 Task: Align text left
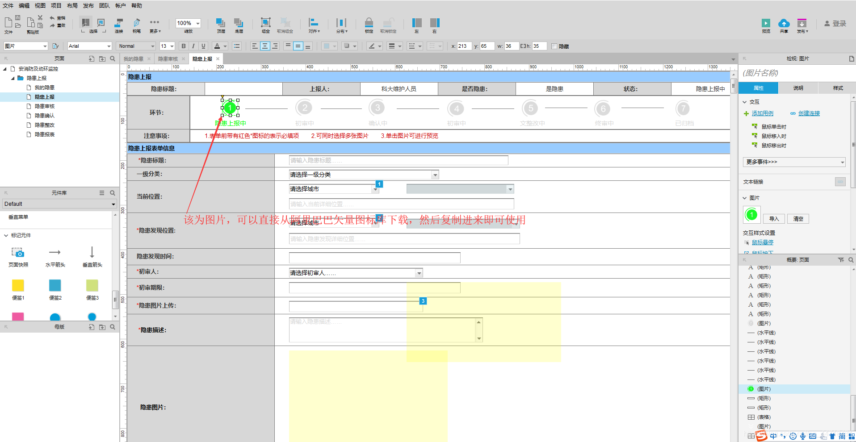pyautogui.click(x=254, y=46)
